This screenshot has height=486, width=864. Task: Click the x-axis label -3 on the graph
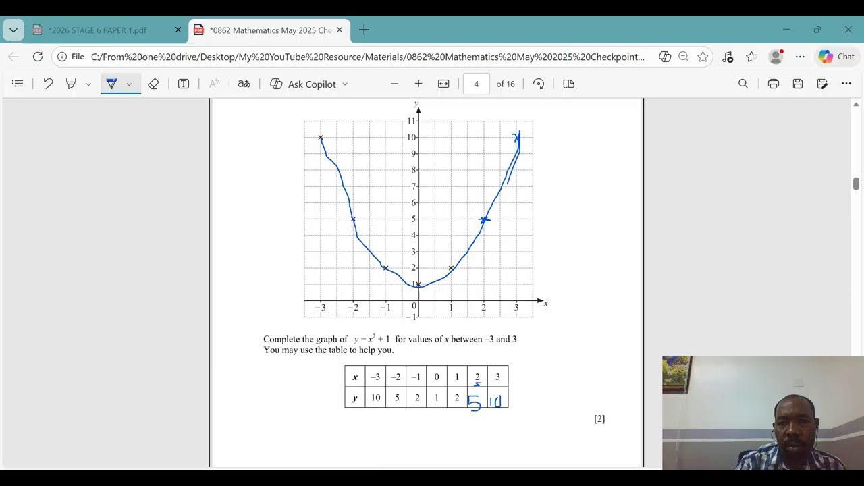[x=319, y=308]
